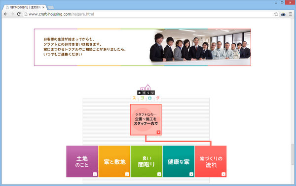This screenshot has height=186, width=296.
Task: Click the arrow icon on 土地のこと tile
Action: pos(95,174)
